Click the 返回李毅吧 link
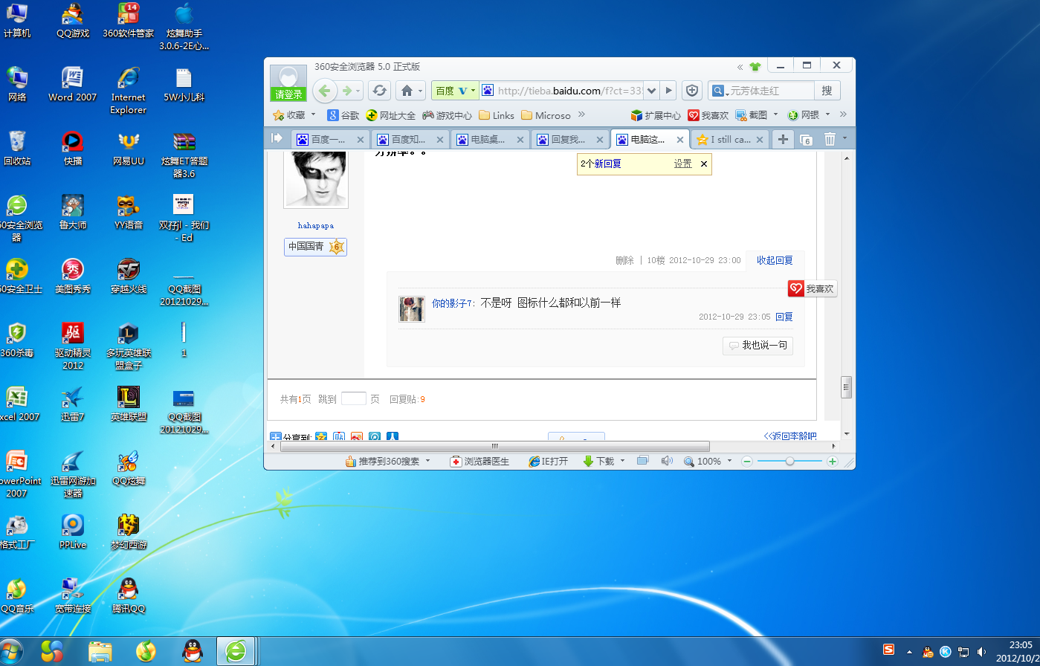 click(790, 436)
